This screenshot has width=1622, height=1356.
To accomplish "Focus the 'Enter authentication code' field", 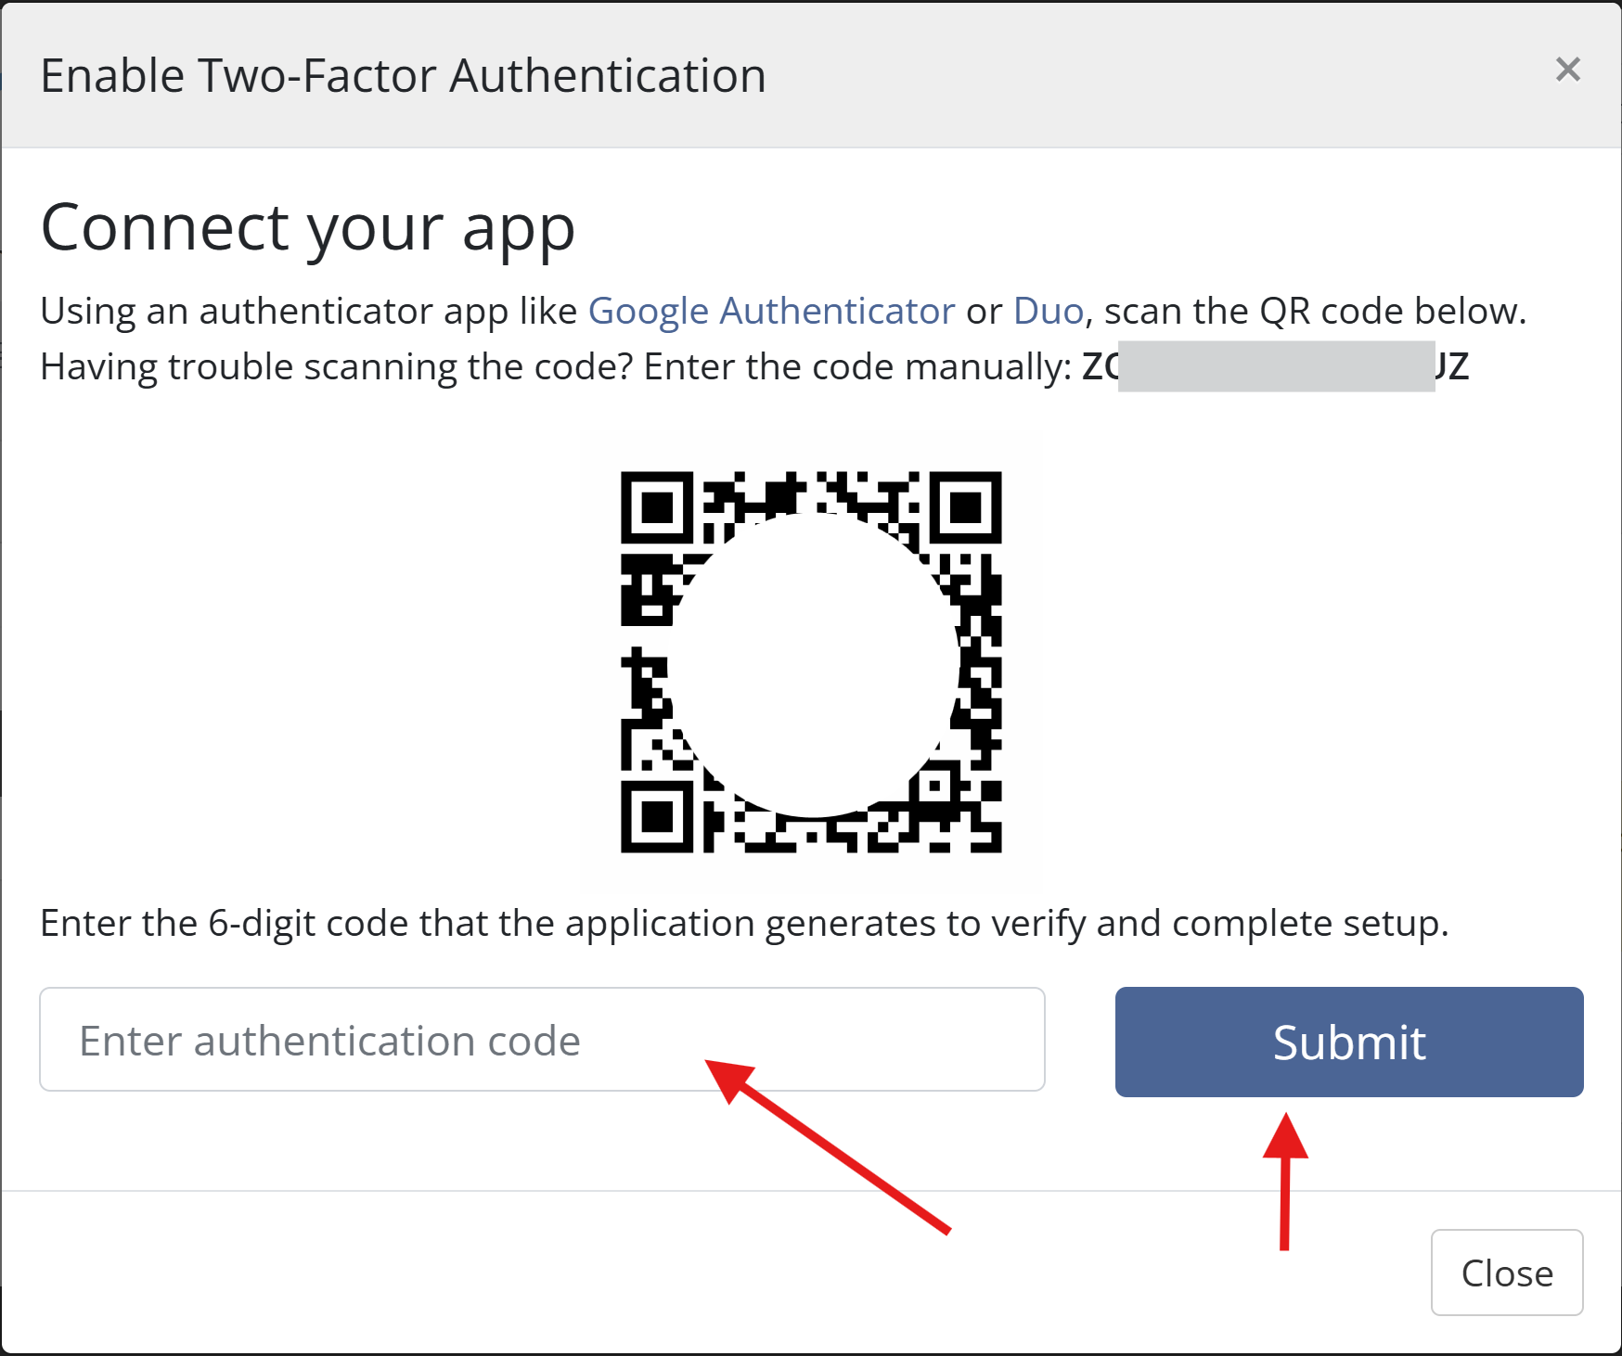I will coord(542,1040).
